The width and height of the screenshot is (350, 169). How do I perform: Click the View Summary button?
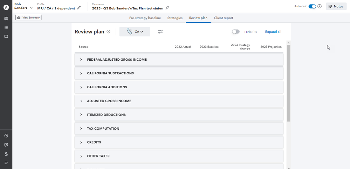click(28, 17)
